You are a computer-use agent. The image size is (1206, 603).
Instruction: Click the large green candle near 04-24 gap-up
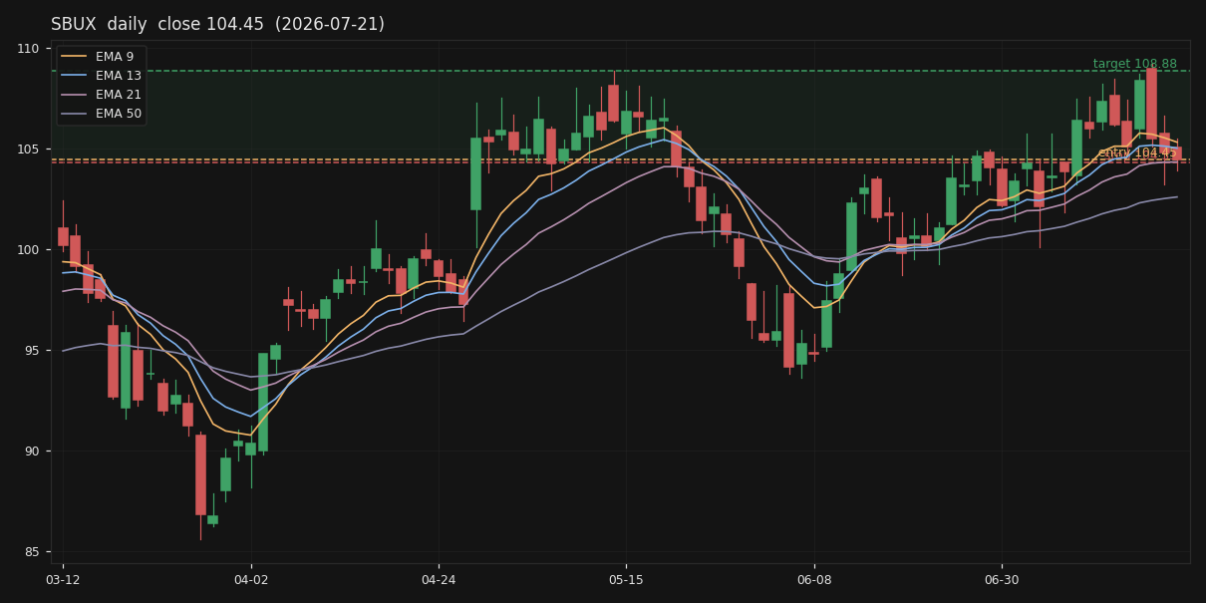pyautogui.click(x=475, y=173)
